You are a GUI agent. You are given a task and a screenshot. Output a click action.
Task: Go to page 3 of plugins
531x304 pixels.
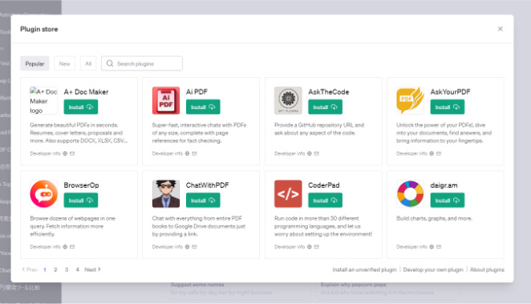pyautogui.click(x=67, y=270)
